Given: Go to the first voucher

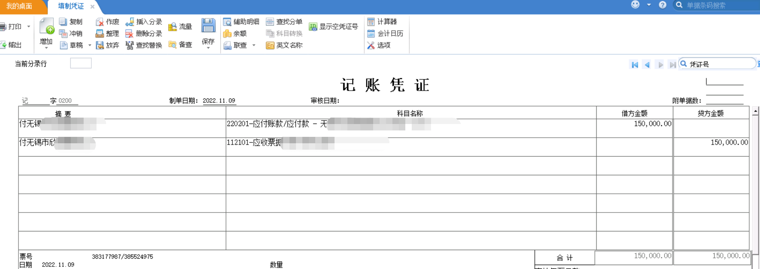Looking at the screenshot, I should [635, 65].
